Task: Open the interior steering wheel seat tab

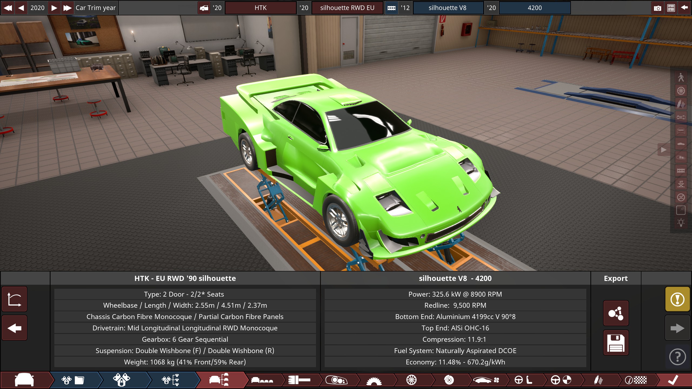Action: point(523,380)
